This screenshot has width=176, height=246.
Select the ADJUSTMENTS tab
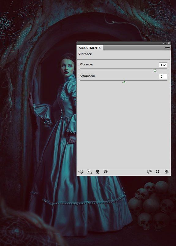pyautogui.click(x=90, y=48)
